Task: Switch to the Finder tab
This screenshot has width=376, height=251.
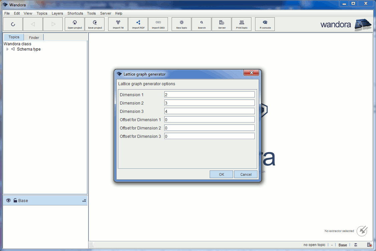Action: point(34,38)
